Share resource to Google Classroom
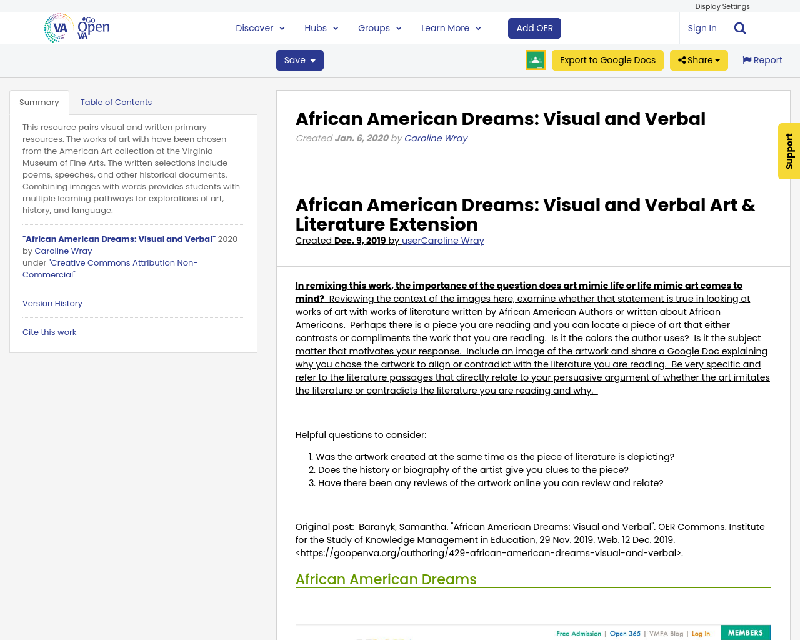 point(535,60)
